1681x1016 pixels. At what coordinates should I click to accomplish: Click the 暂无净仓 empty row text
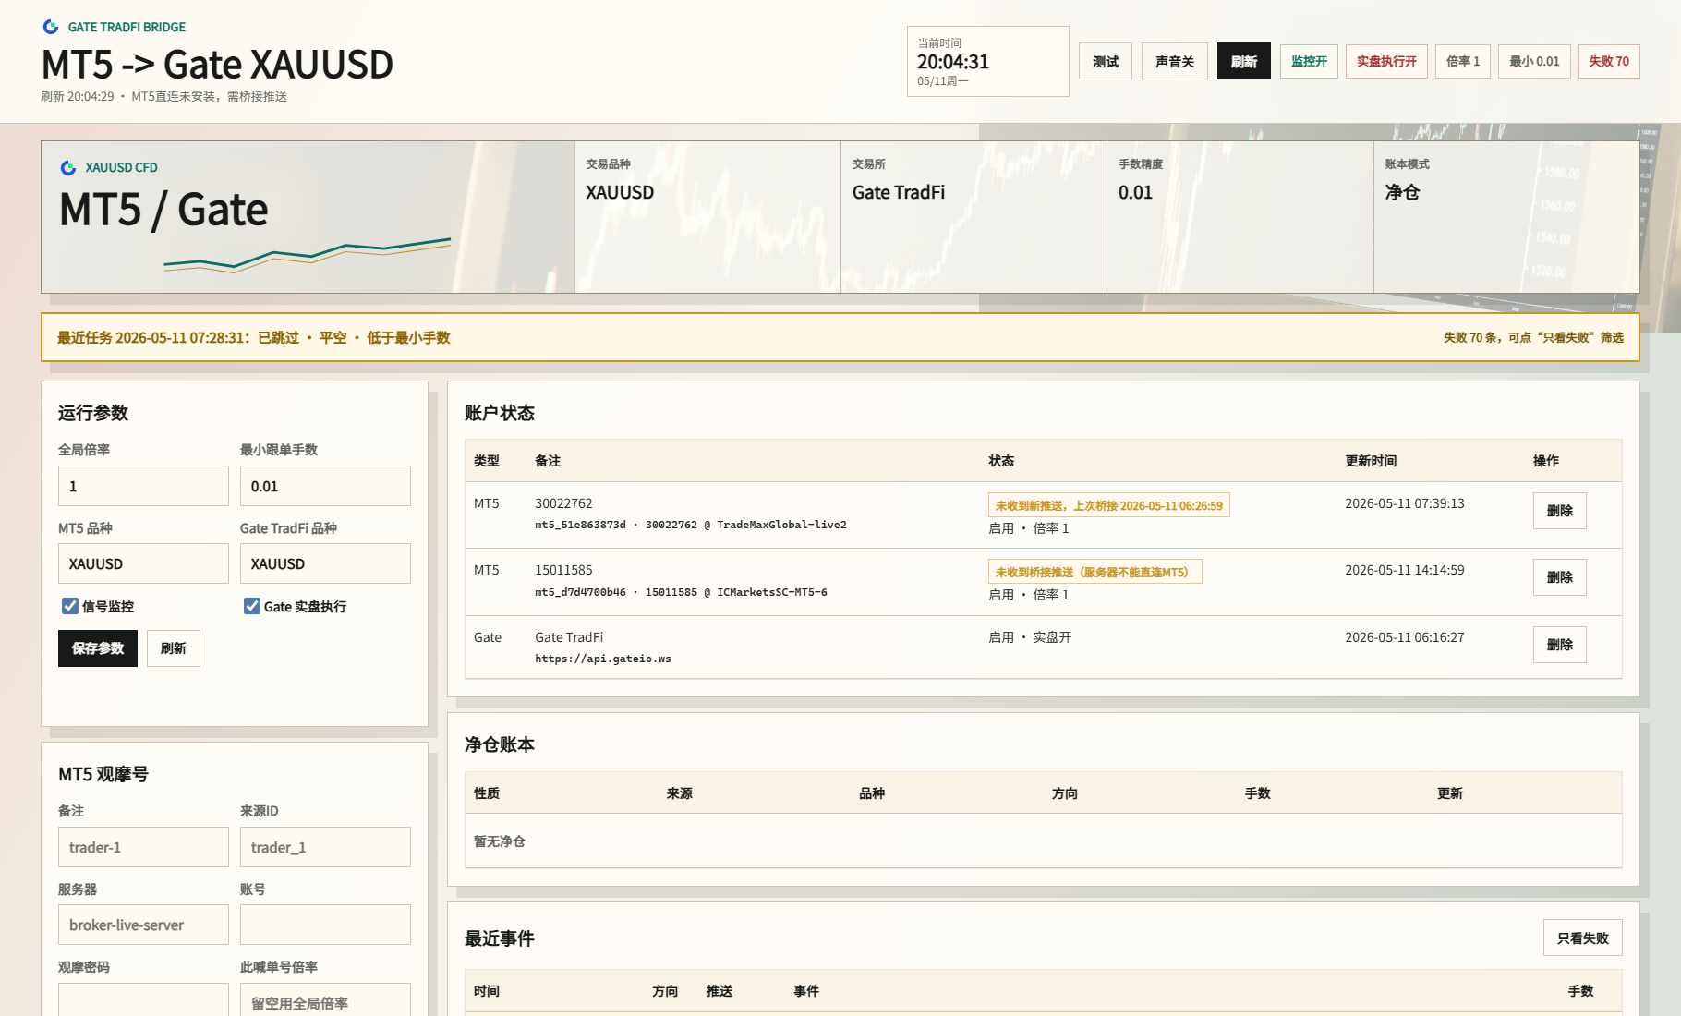click(x=500, y=841)
